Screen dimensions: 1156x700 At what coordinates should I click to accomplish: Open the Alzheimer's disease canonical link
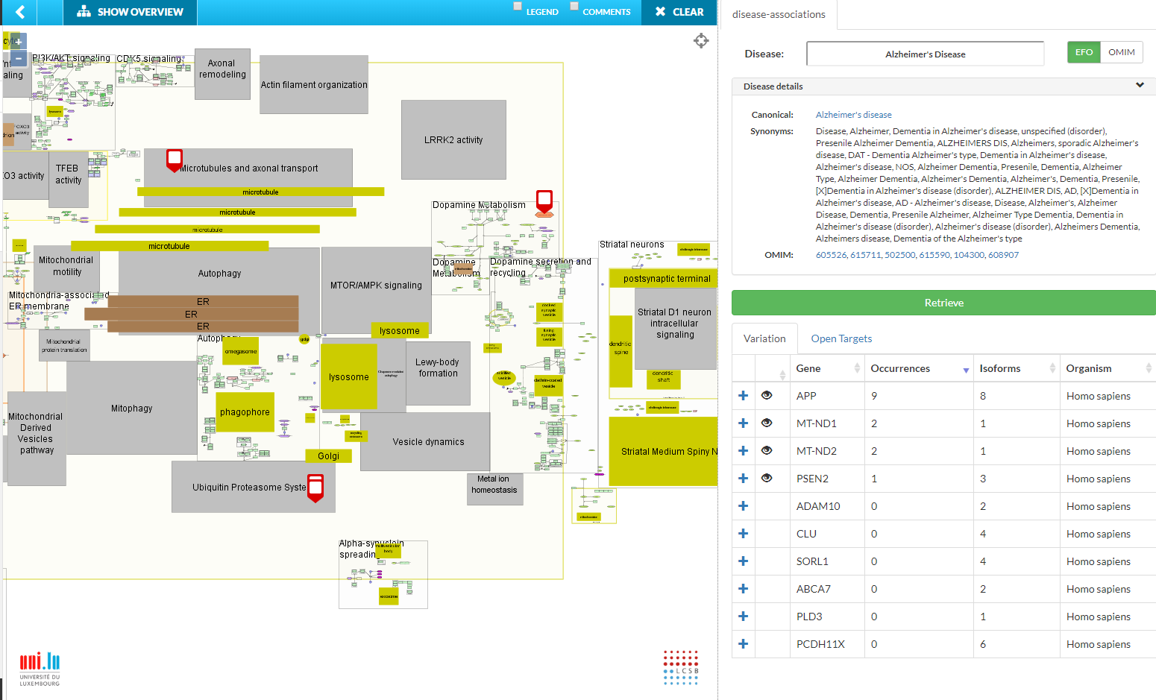click(x=853, y=114)
